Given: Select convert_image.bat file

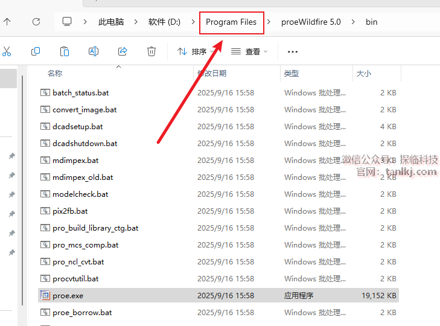Looking at the screenshot, I should pos(218,109).
